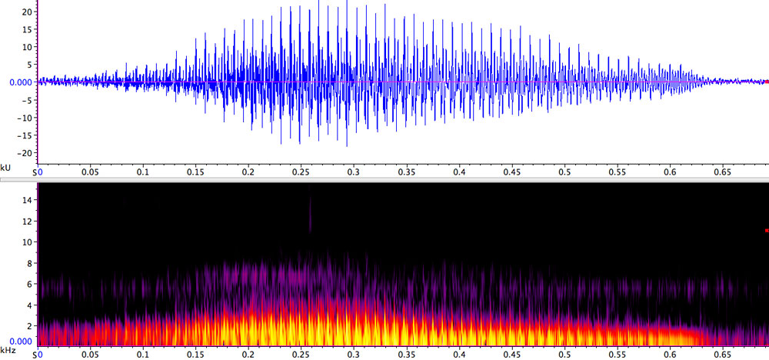Viewport: 769px width, 360px height.
Task: Click the blue time position 0 under the spectrogram
Action: [x=39, y=355]
